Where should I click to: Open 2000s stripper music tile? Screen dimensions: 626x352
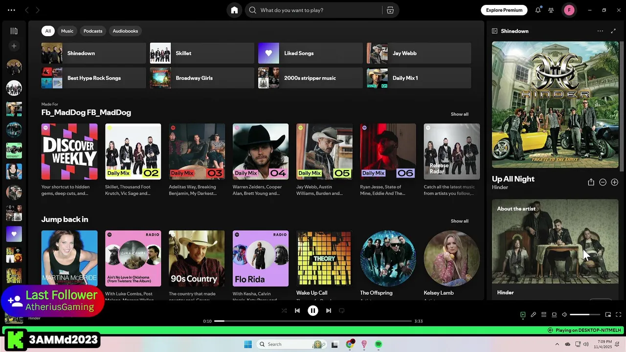[311, 78]
